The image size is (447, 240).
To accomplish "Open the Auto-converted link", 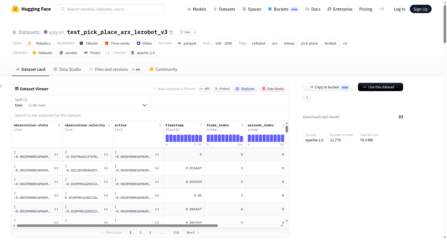I will coord(169,89).
